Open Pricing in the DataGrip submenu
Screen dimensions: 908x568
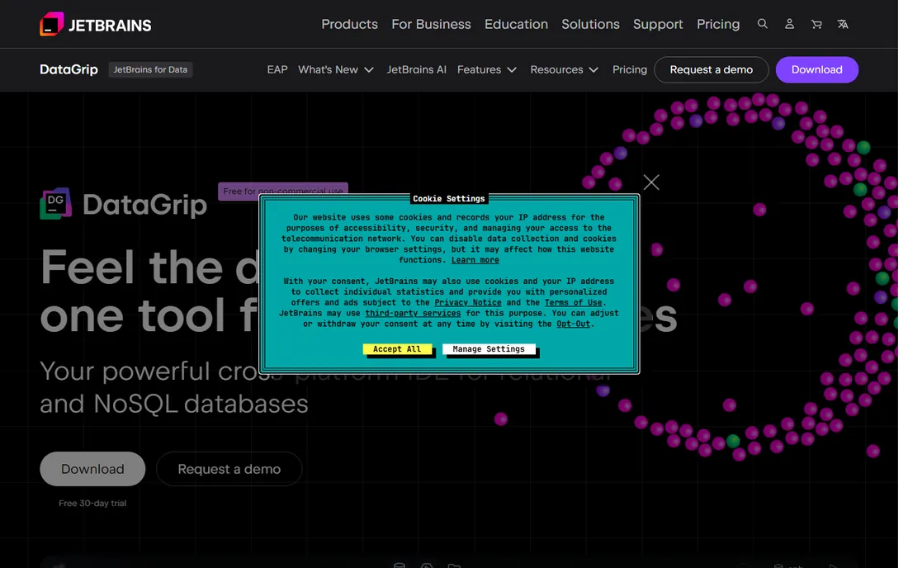(630, 69)
